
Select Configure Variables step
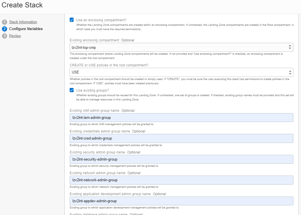(x=26, y=29)
